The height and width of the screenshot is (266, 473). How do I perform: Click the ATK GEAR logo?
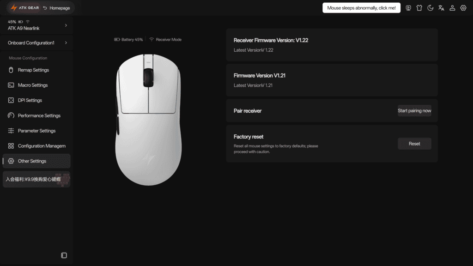click(25, 8)
